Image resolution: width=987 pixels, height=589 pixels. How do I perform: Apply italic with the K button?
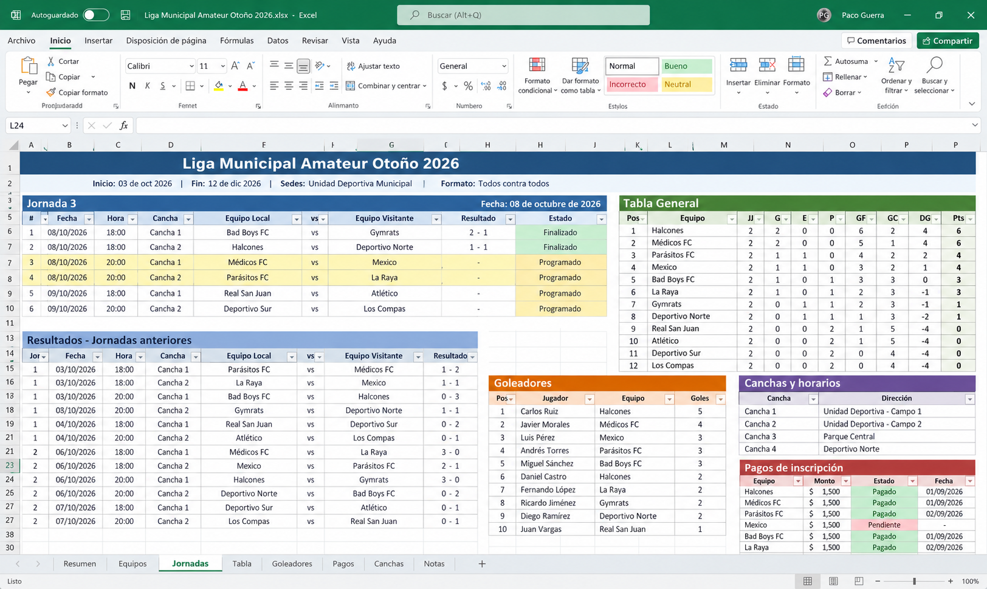point(147,86)
